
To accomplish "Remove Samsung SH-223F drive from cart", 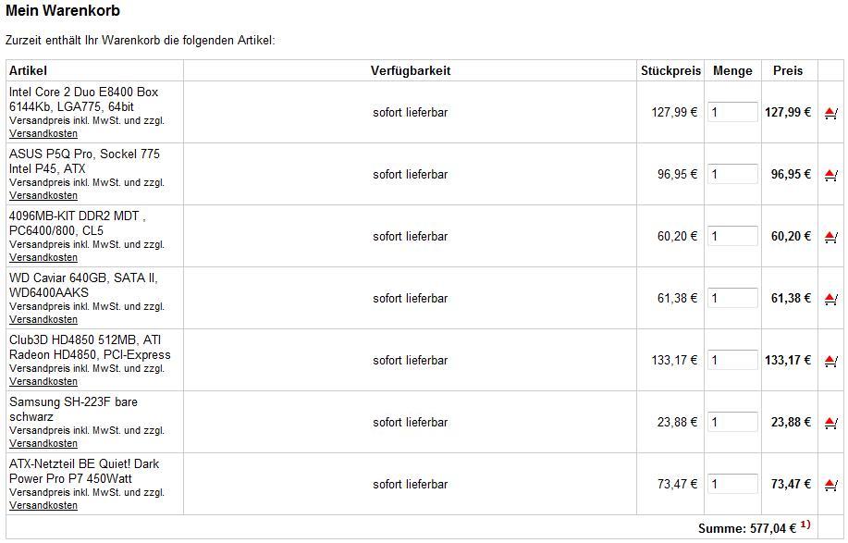I will pos(830,423).
